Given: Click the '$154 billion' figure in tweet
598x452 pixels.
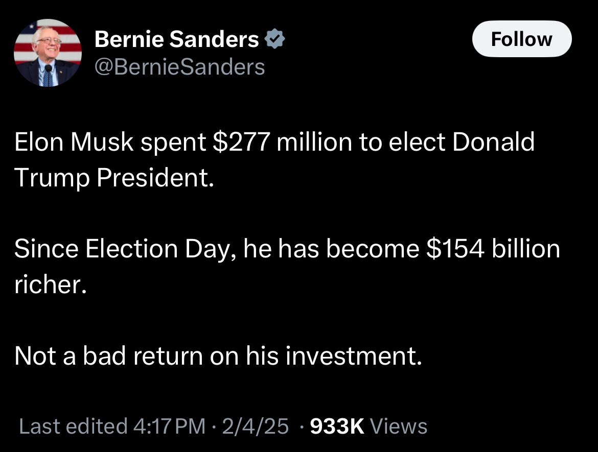Looking at the screenshot, I should tap(493, 249).
